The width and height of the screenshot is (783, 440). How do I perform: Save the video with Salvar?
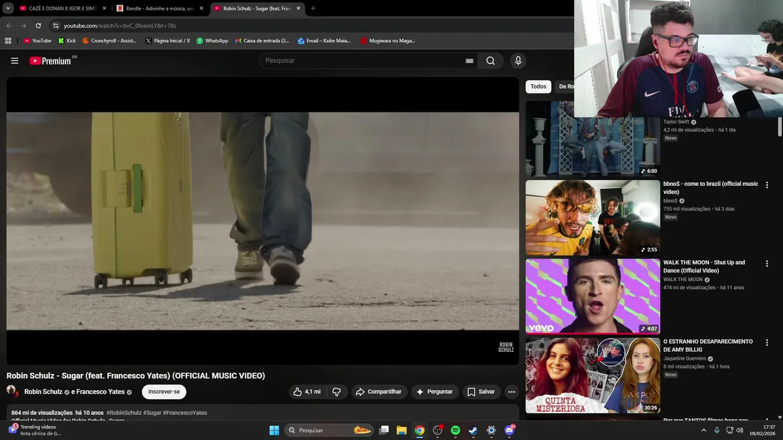point(480,392)
